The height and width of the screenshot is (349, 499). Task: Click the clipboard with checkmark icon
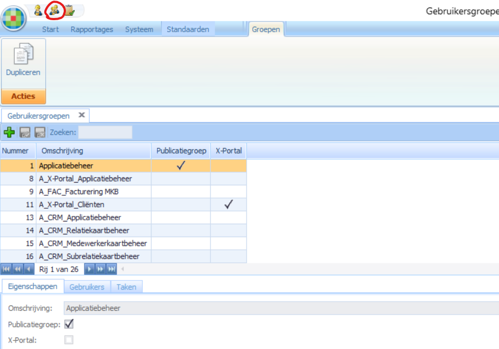coord(70,9)
